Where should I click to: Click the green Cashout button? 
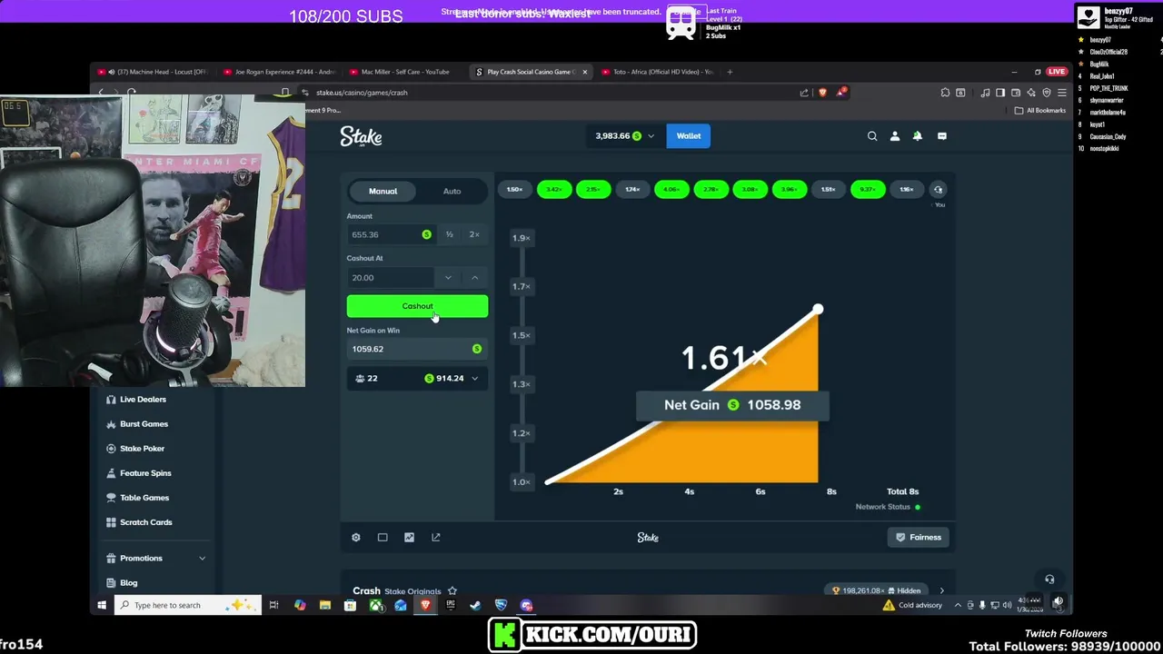417,307
